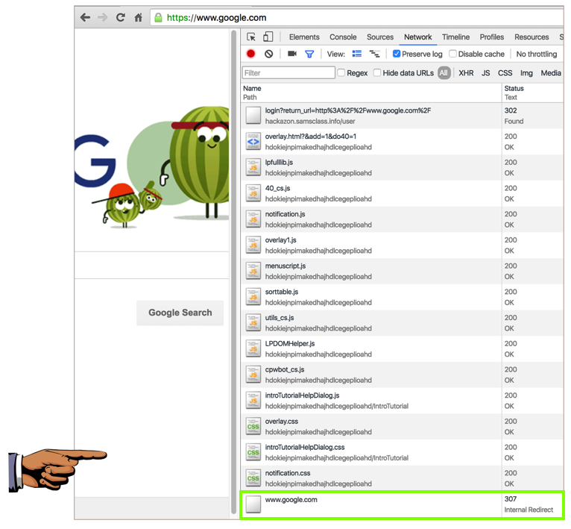Filter requests by Img
The width and height of the screenshot is (571, 529).
(x=526, y=73)
